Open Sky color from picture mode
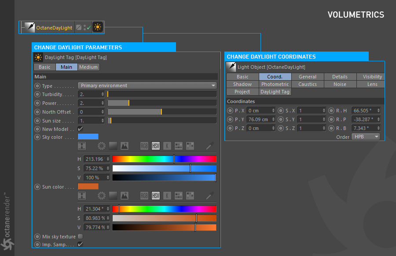Image resolution: width=396 pixels, height=256 pixels. [x=125, y=146]
